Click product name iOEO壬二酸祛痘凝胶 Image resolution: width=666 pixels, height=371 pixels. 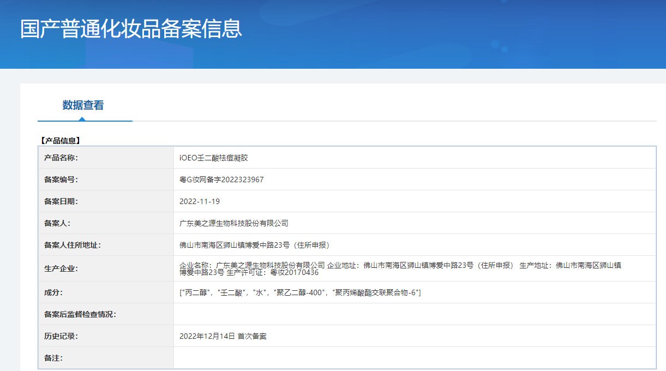(214, 158)
